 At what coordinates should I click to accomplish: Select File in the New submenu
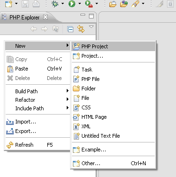113,98
